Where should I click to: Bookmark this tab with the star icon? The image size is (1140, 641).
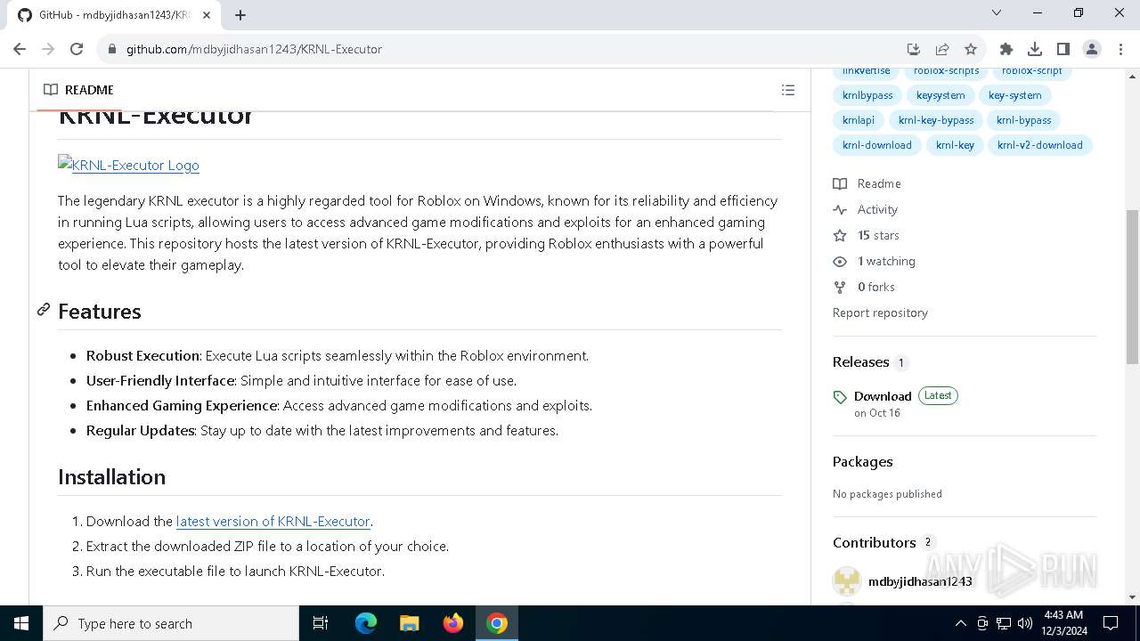coord(971,49)
